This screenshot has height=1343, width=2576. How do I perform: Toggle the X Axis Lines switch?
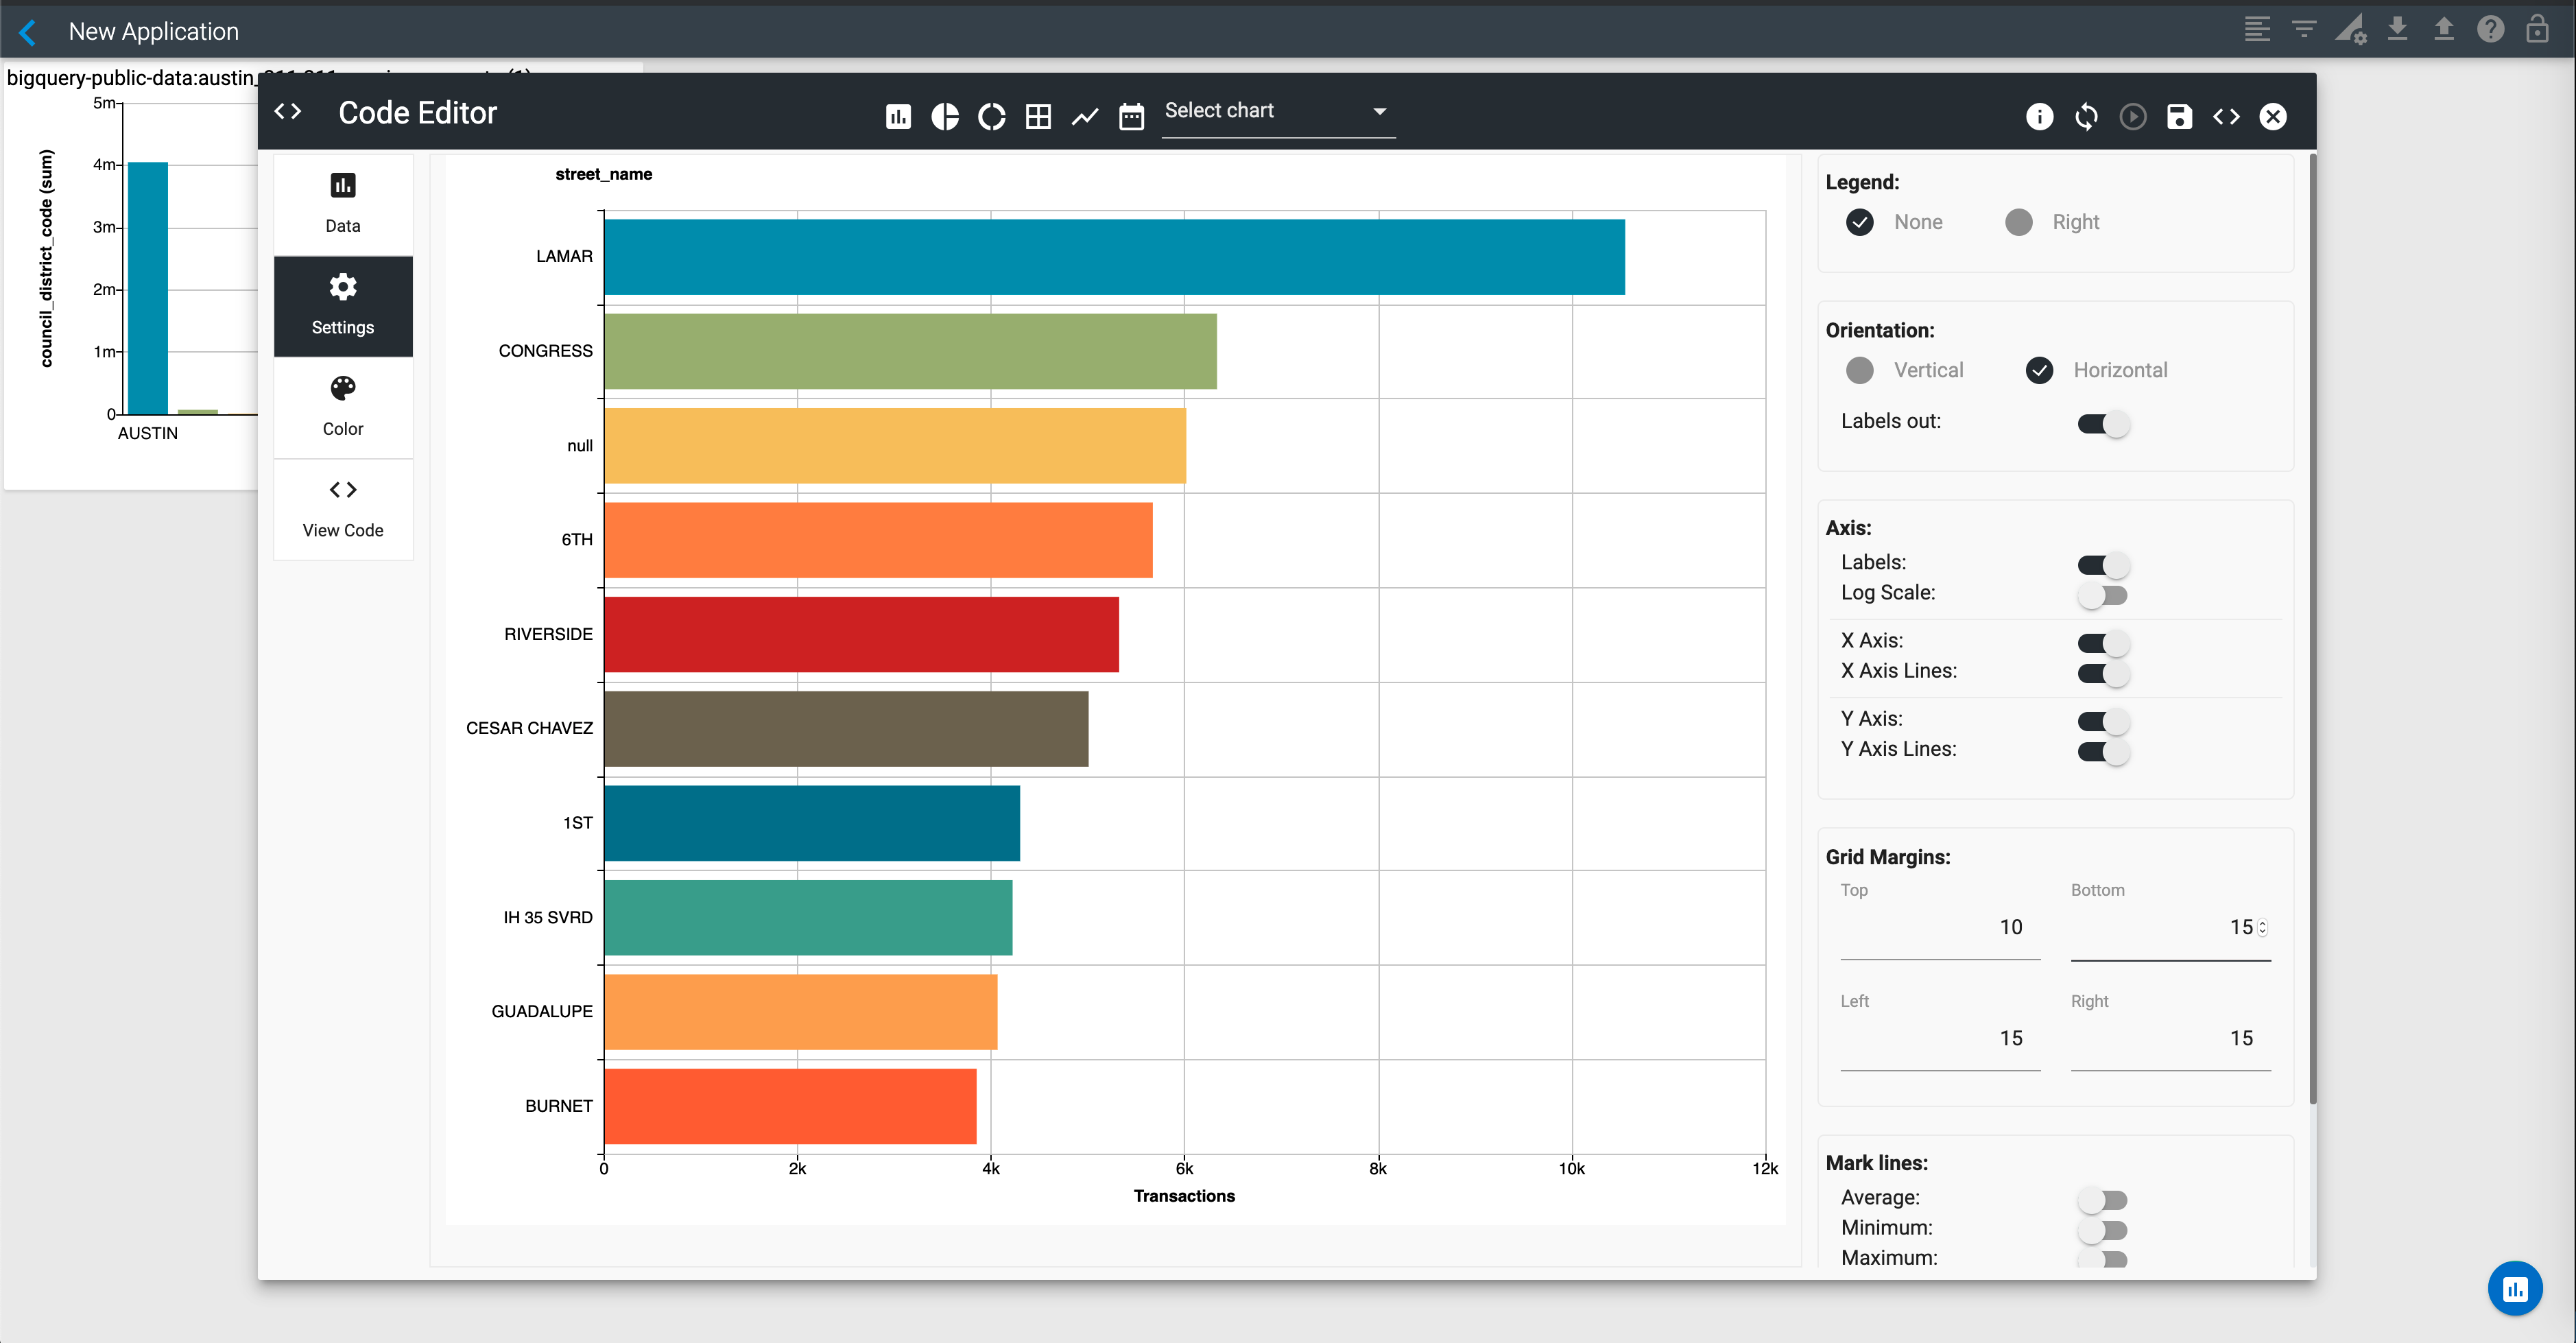(x=2103, y=673)
